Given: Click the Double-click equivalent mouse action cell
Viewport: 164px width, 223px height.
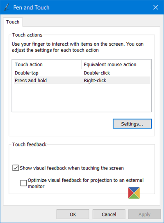Looking at the screenshot, I should [x=97, y=73].
